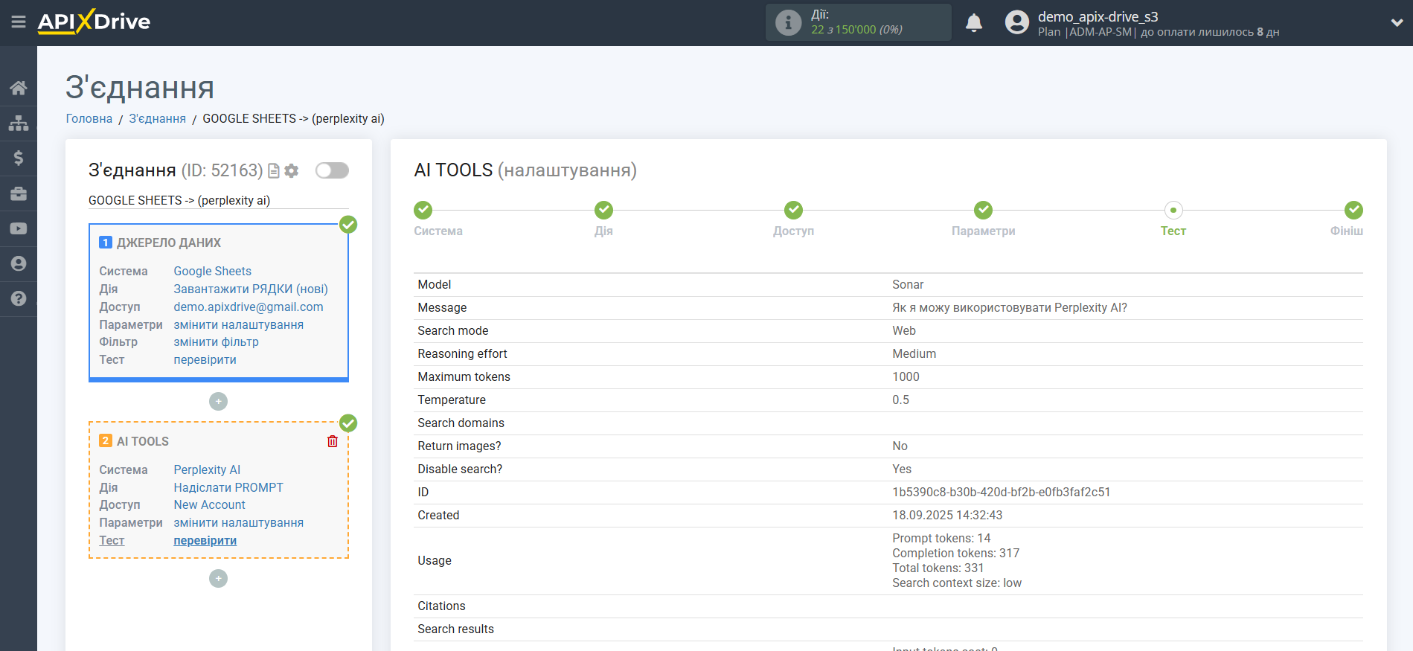Add a block below the AI TOOLS section
The width and height of the screenshot is (1413, 651).
(x=218, y=578)
